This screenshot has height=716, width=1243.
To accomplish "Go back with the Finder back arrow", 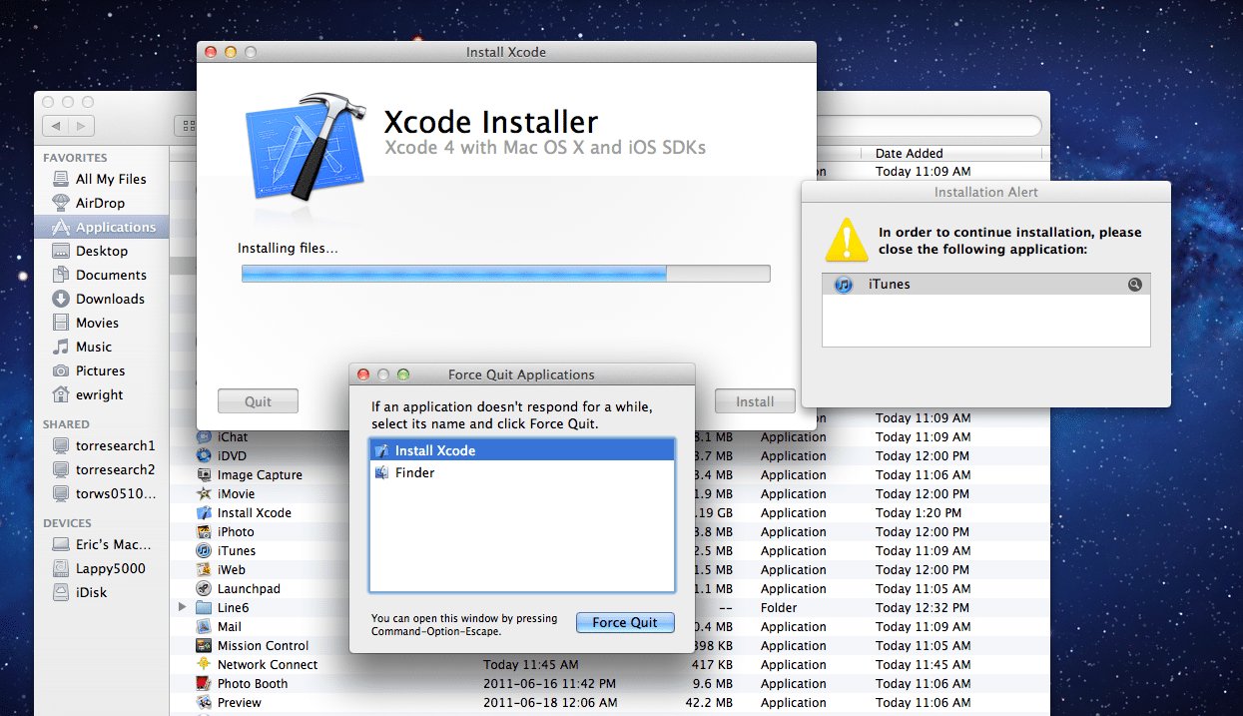I will pos(56,126).
